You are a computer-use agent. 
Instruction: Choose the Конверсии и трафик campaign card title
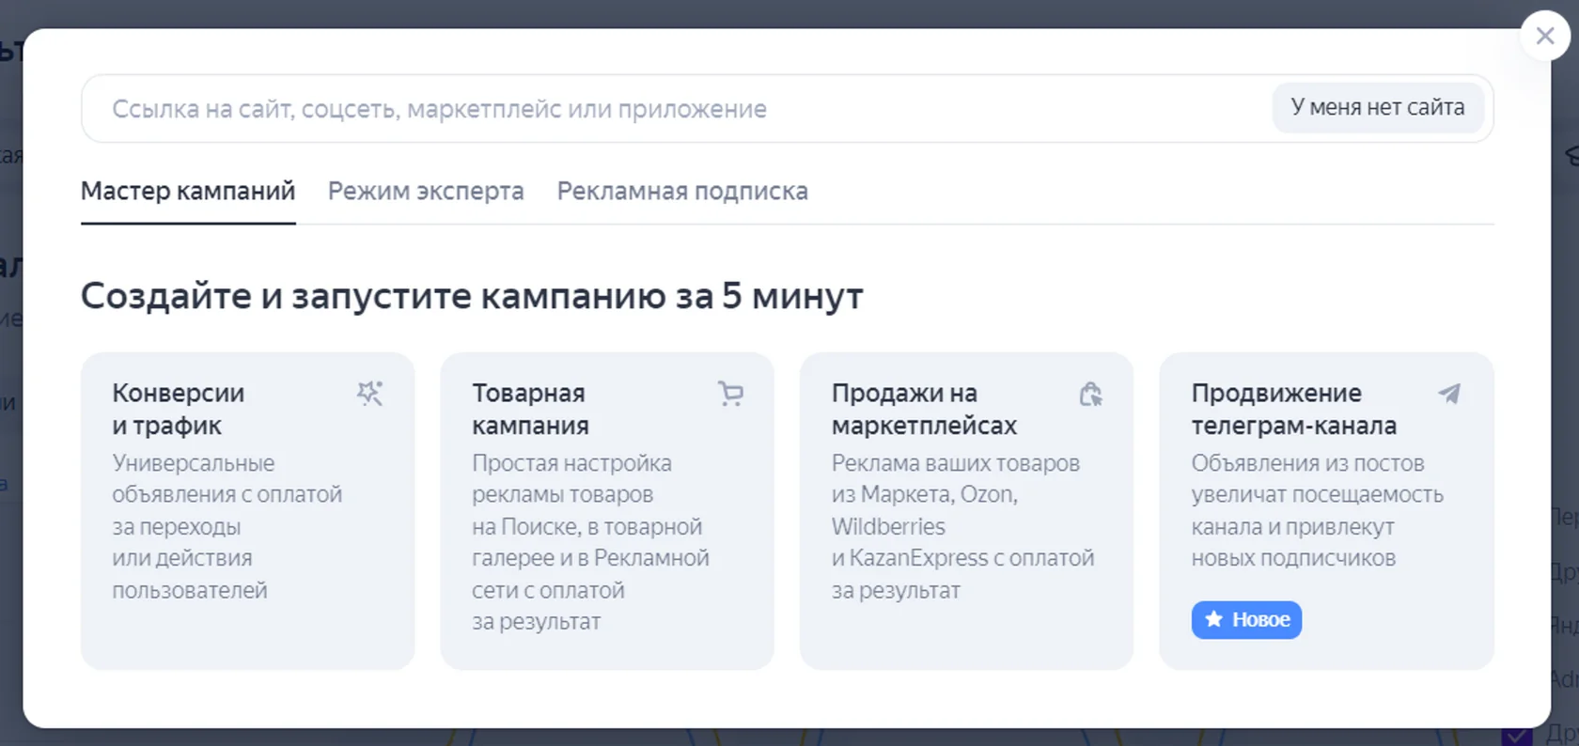point(179,409)
